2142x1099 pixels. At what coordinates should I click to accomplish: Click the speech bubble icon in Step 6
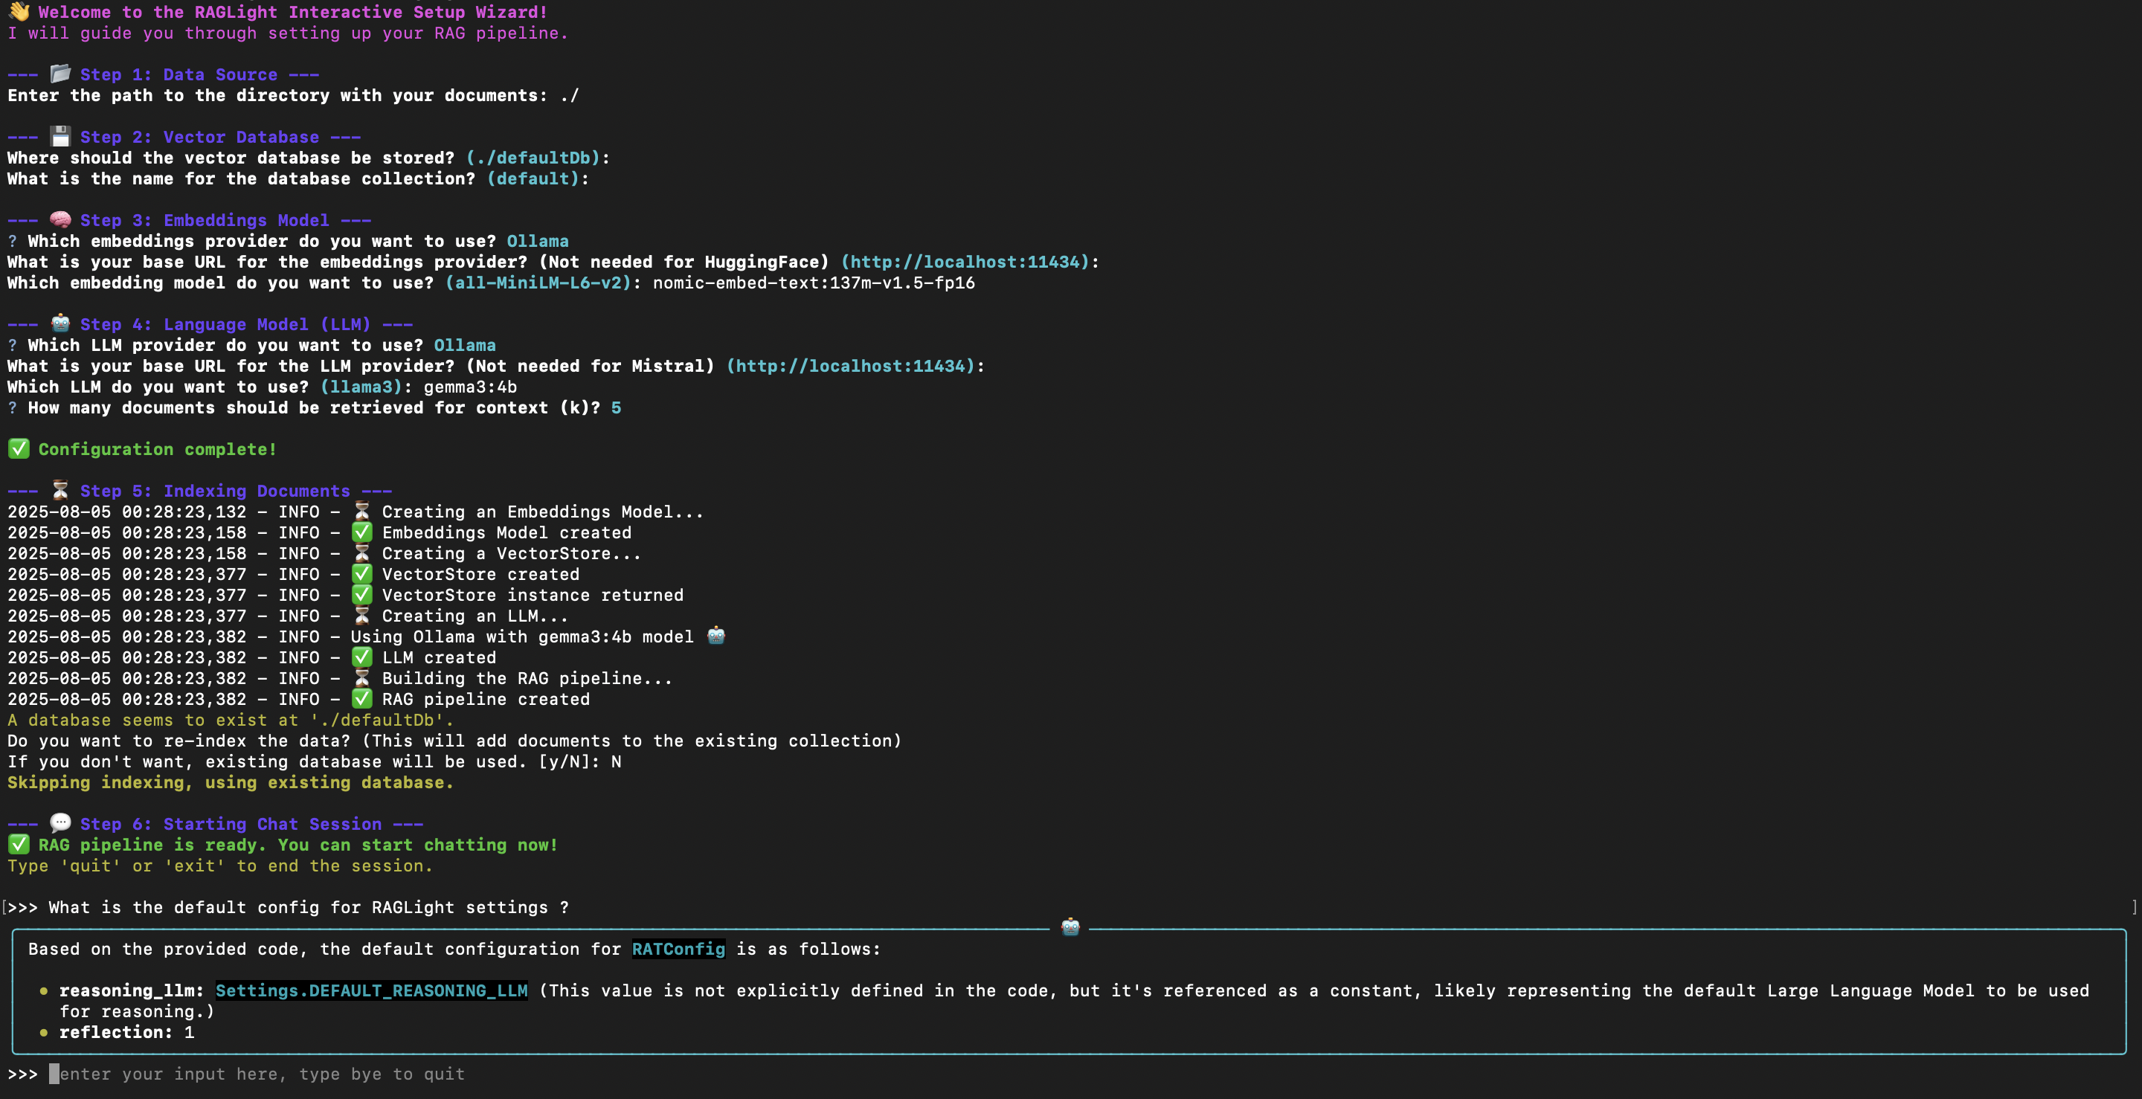coord(59,823)
